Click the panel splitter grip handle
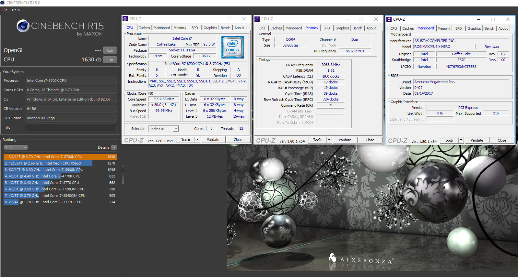Viewport: 518px width, 277px height. pyautogui.click(x=123, y=175)
